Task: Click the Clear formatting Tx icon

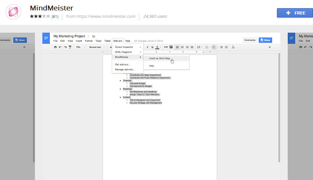Action: (x=233, y=47)
